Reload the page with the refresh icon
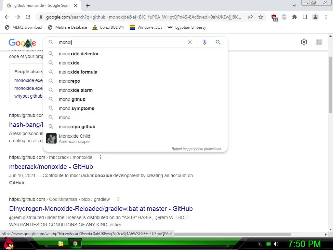This screenshot has height=250, width=333. [28, 17]
